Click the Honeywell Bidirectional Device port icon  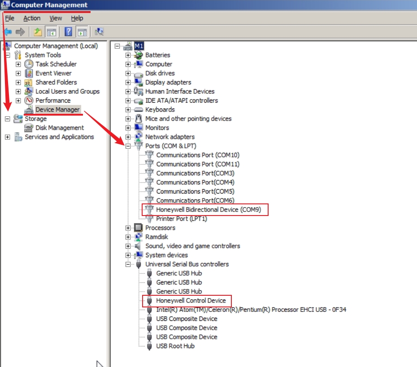point(149,210)
